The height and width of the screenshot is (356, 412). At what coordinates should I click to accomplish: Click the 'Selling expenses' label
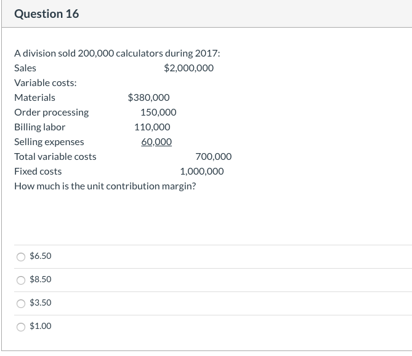pos(49,142)
